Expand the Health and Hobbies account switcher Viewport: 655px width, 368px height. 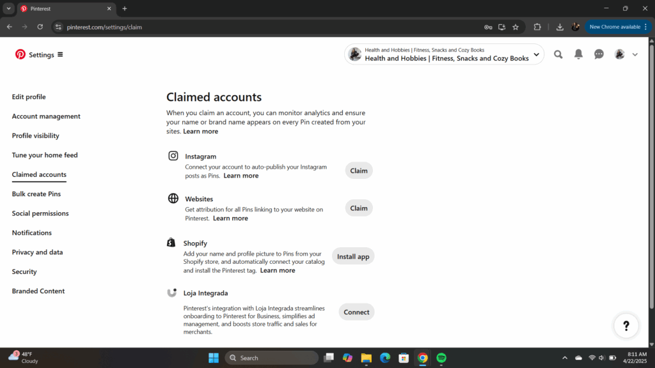point(444,54)
